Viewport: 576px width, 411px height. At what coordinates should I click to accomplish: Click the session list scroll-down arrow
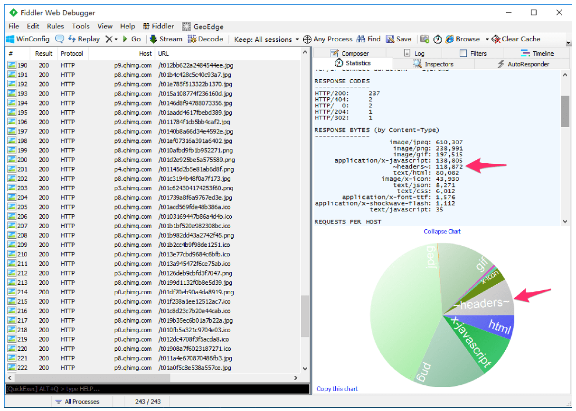(305, 369)
